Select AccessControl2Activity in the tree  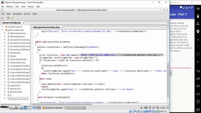(x=20, y=43)
